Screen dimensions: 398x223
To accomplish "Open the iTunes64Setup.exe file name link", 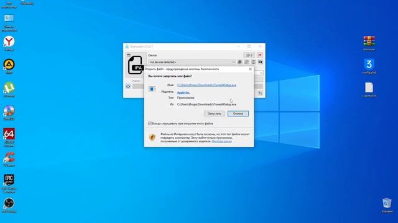I will 206,85.
